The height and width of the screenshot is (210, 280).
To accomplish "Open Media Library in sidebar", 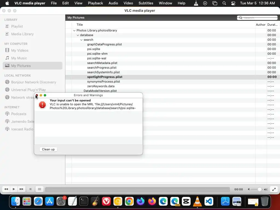I will tap(22, 34).
